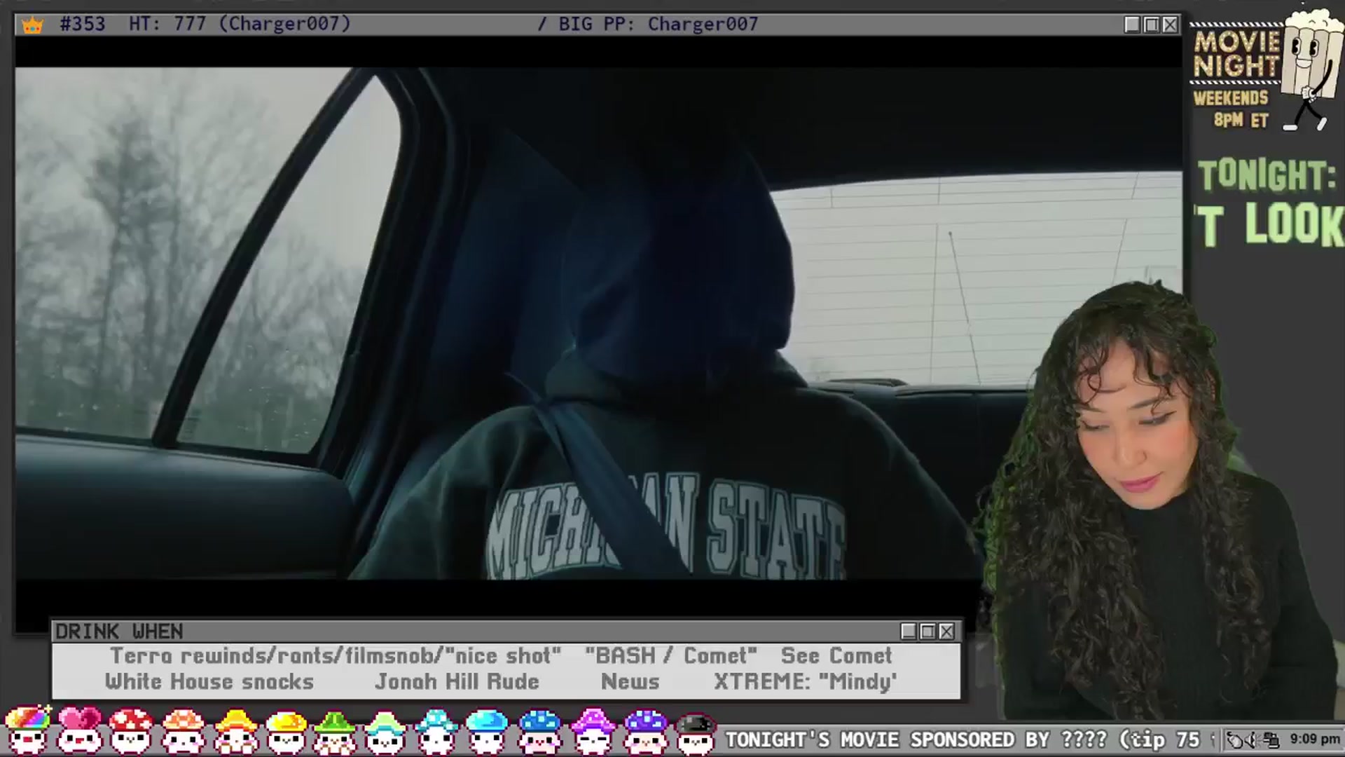The height and width of the screenshot is (757, 1345).
Task: Maximize the DRINK WHEN window
Action: 927,632
